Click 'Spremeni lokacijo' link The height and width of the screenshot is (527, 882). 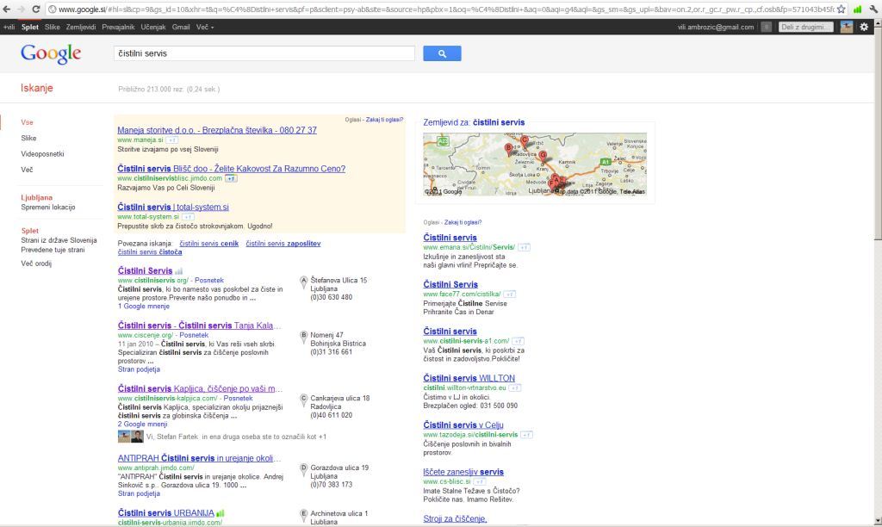(48, 207)
